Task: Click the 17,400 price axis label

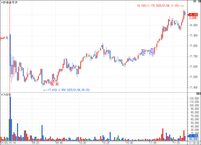Action: pos(193,87)
